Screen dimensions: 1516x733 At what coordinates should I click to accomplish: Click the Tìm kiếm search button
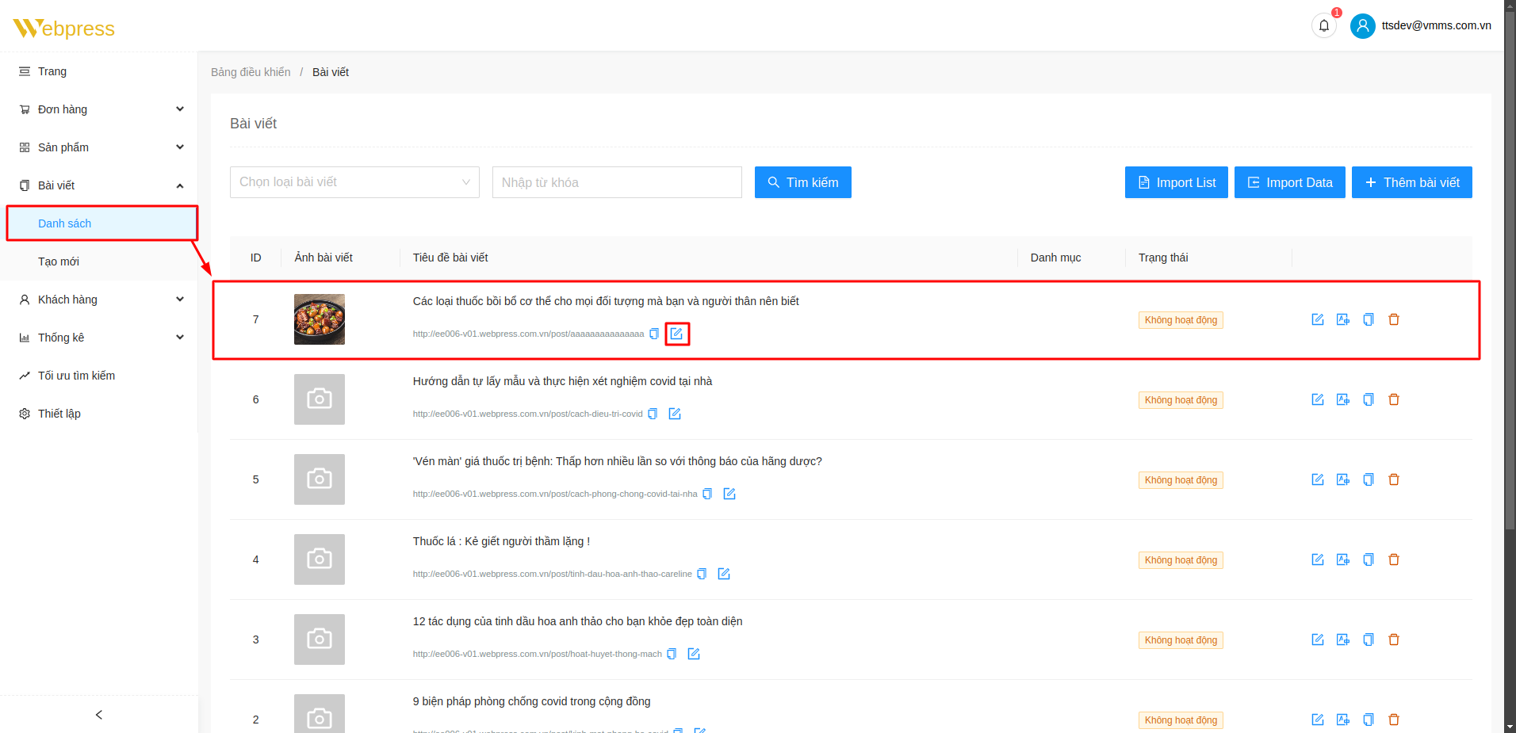click(802, 182)
